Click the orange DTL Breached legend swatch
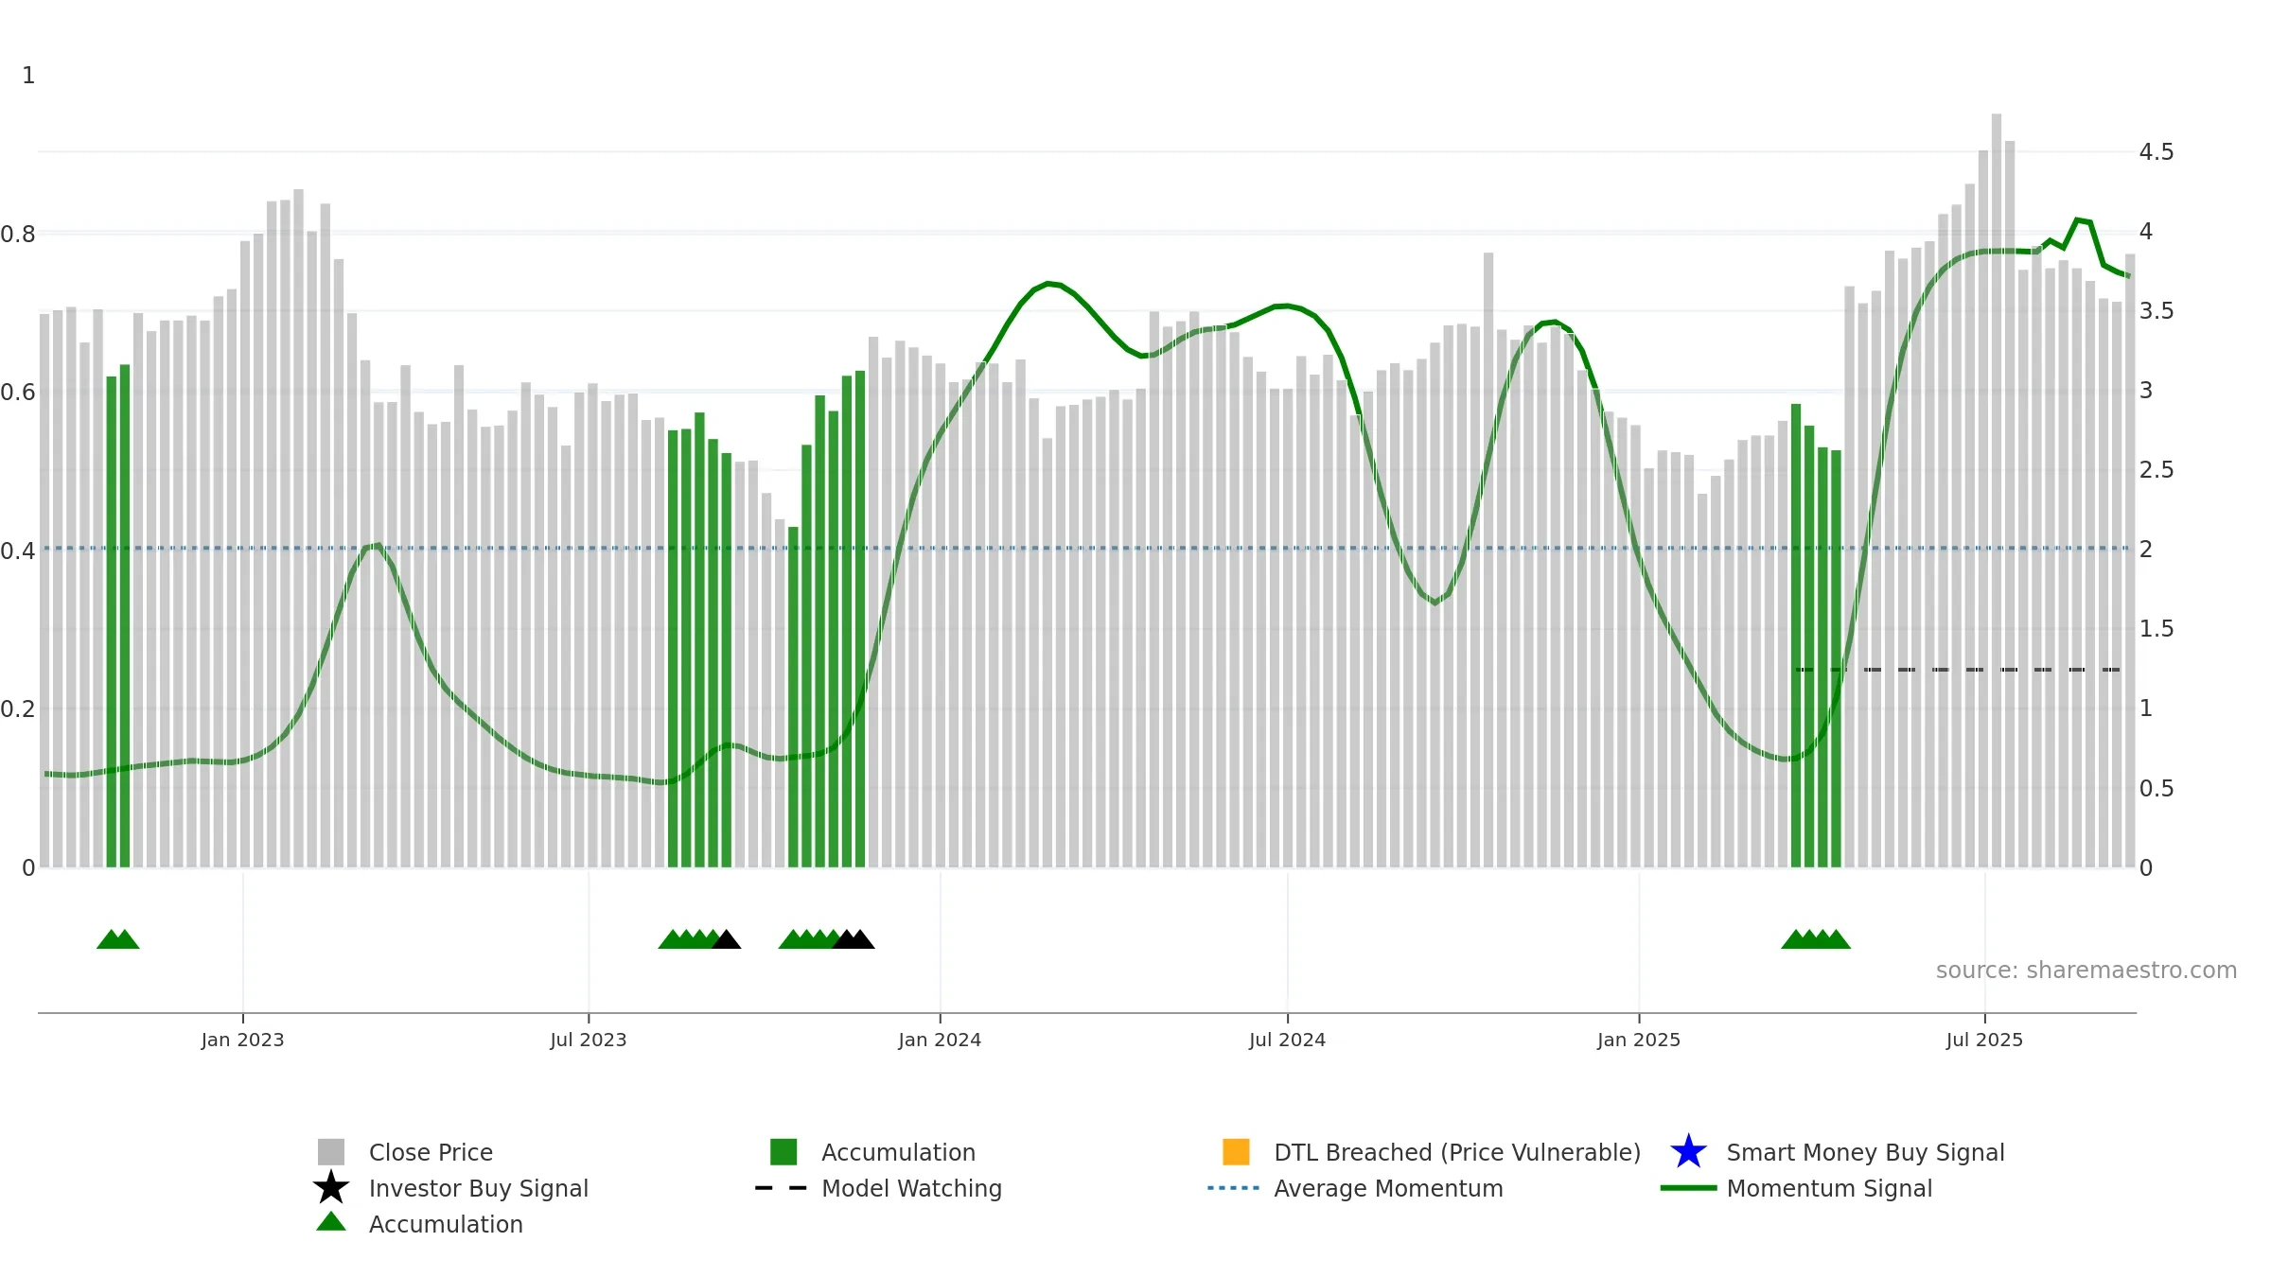The height and width of the screenshot is (1277, 2271). pyautogui.click(x=1236, y=1152)
